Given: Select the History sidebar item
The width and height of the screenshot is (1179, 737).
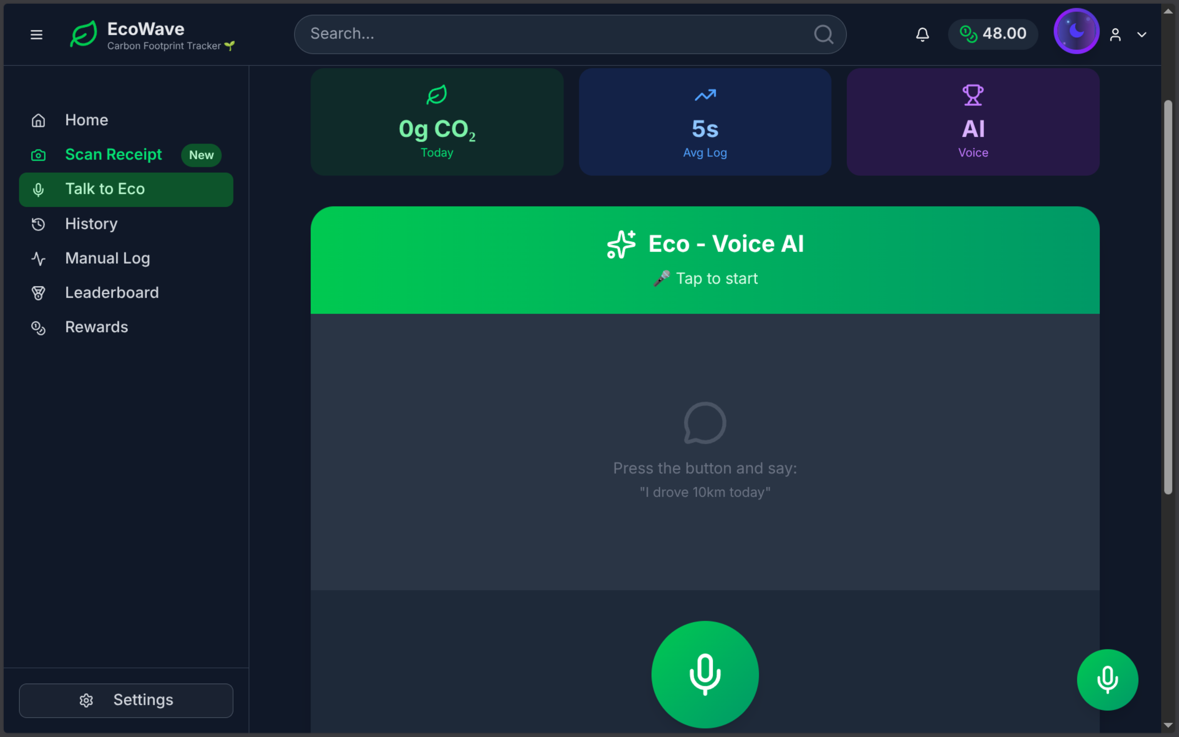Looking at the screenshot, I should pos(91,224).
